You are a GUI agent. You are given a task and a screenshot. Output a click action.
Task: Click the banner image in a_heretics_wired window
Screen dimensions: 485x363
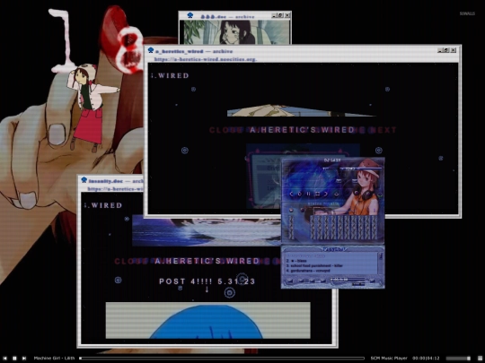pos(302,110)
